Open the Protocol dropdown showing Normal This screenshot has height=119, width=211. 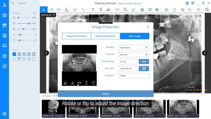pyautogui.click(x=134, y=55)
